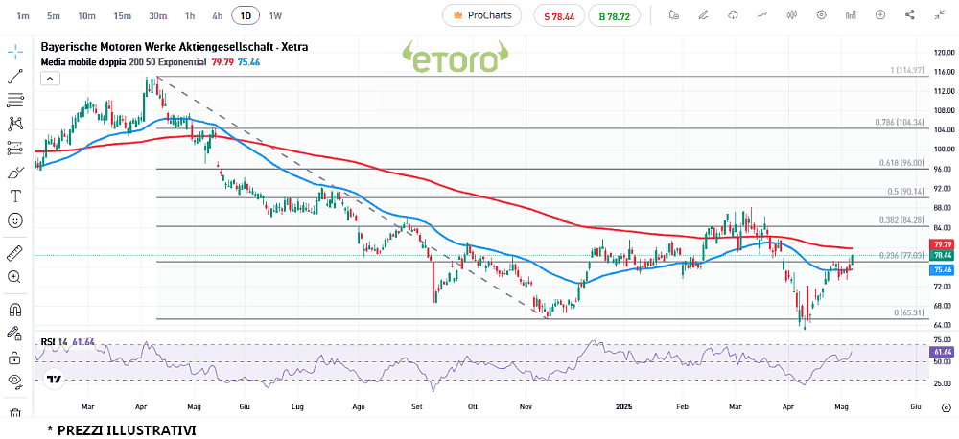
Task: Switch to 1m timeframe
Action: click(x=23, y=16)
